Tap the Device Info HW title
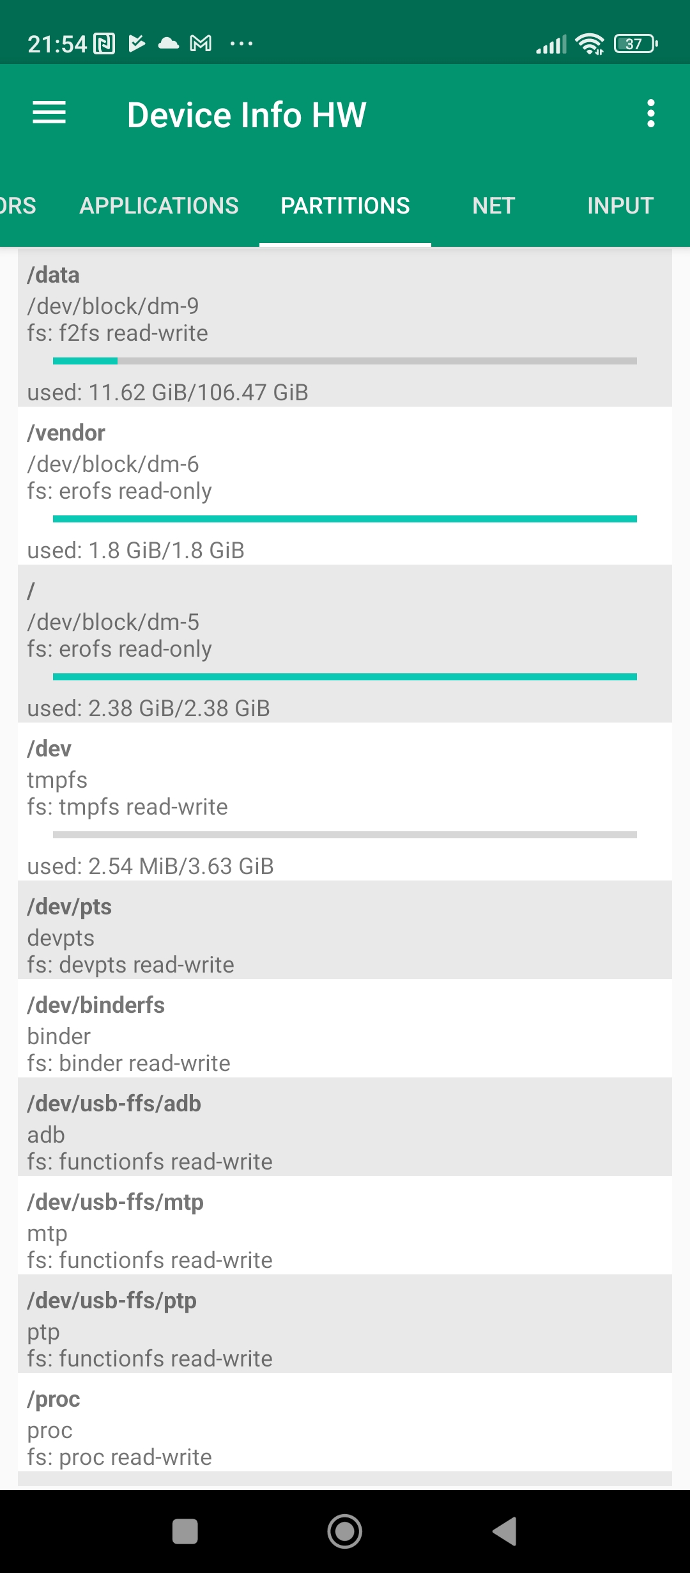Screen dimensions: 690x1573 click(x=247, y=115)
